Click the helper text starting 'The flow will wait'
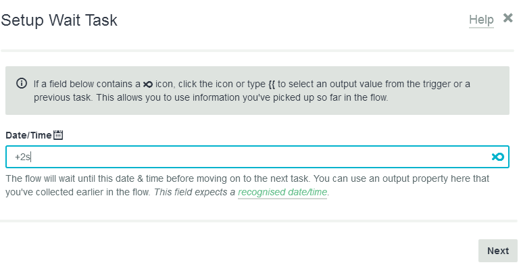The width and height of the screenshot is (521, 271). [247, 185]
